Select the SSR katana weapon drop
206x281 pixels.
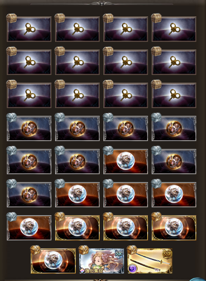[150, 261]
